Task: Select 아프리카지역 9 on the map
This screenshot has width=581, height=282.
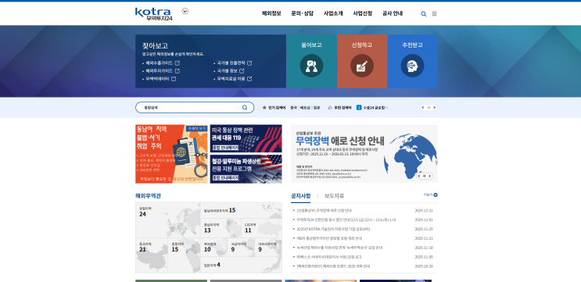Action: (268, 247)
